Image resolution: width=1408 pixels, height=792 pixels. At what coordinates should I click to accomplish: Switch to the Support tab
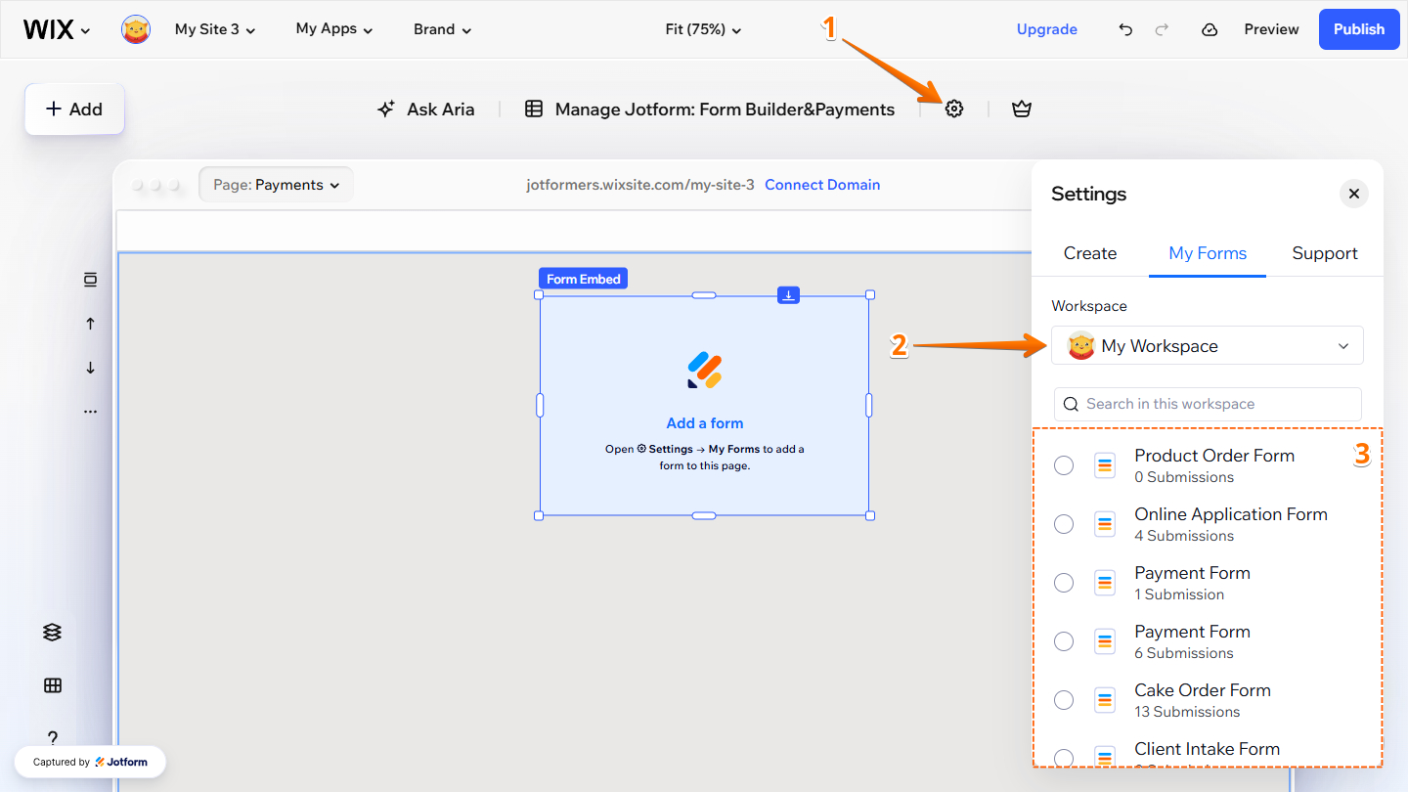point(1325,253)
